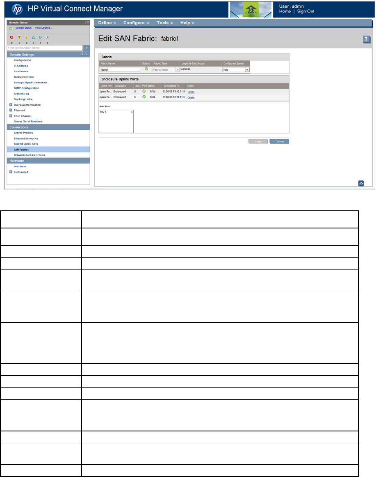The height and width of the screenshot is (477, 376).
Task: Click the Connections section header
Action: click(x=48, y=127)
